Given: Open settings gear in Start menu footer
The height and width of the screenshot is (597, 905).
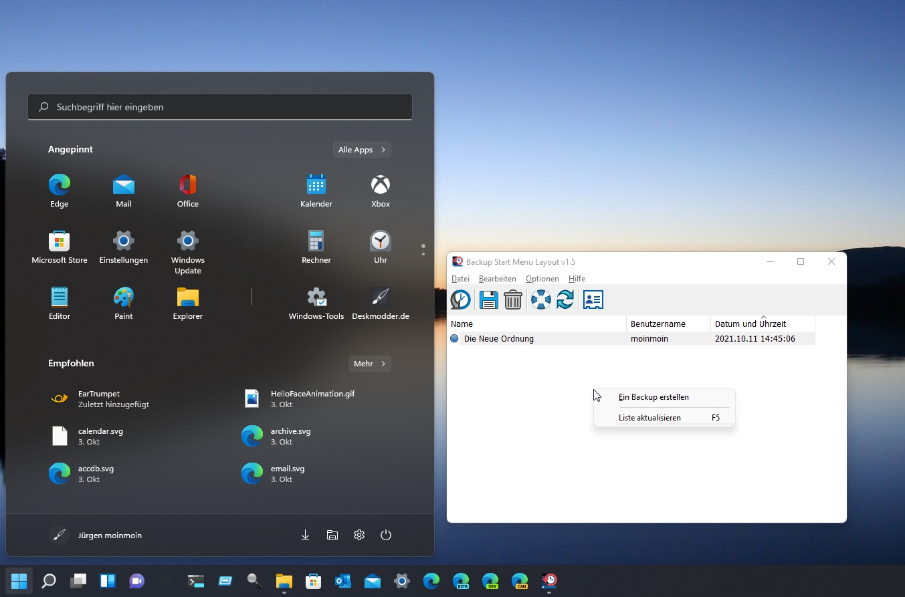Looking at the screenshot, I should (x=359, y=535).
